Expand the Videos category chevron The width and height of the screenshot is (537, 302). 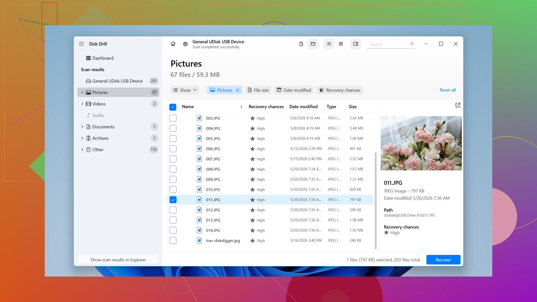82,104
